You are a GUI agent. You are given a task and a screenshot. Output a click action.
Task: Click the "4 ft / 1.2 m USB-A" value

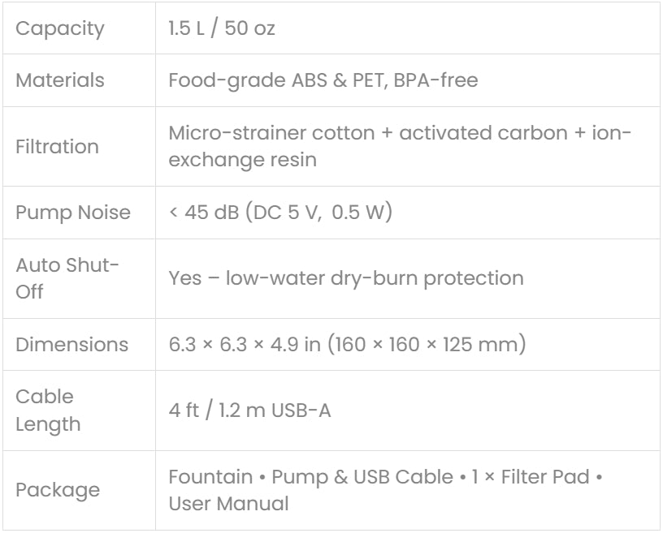249,410
